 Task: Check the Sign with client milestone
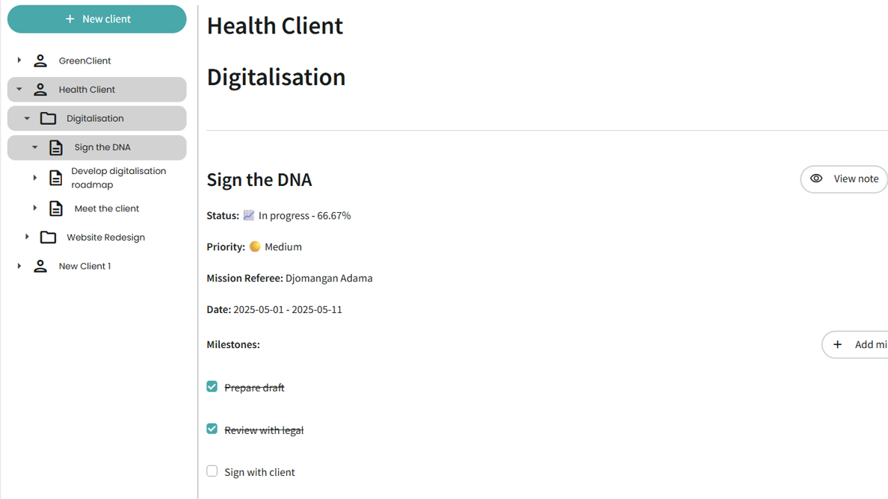tap(212, 471)
